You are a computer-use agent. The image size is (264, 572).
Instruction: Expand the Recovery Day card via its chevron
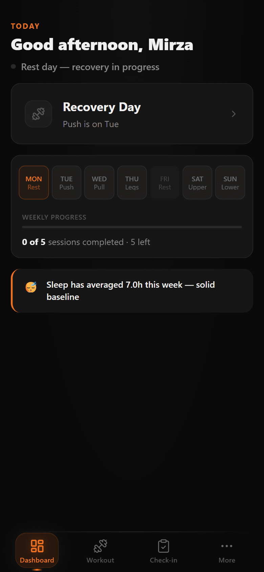pos(234,114)
